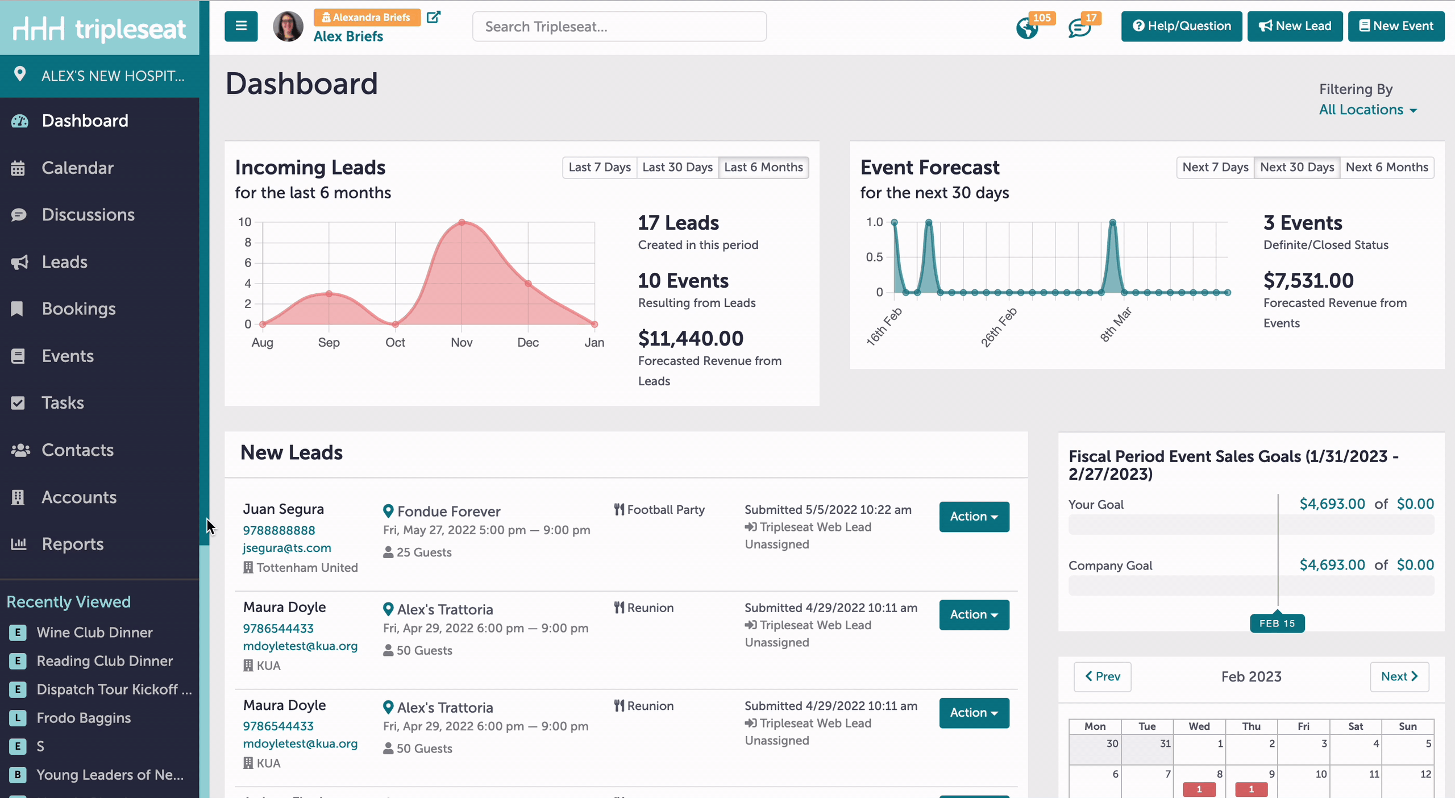This screenshot has width=1455, height=798.
Task: Select Next 6 Months for Event Forecast
Action: (x=1387, y=167)
